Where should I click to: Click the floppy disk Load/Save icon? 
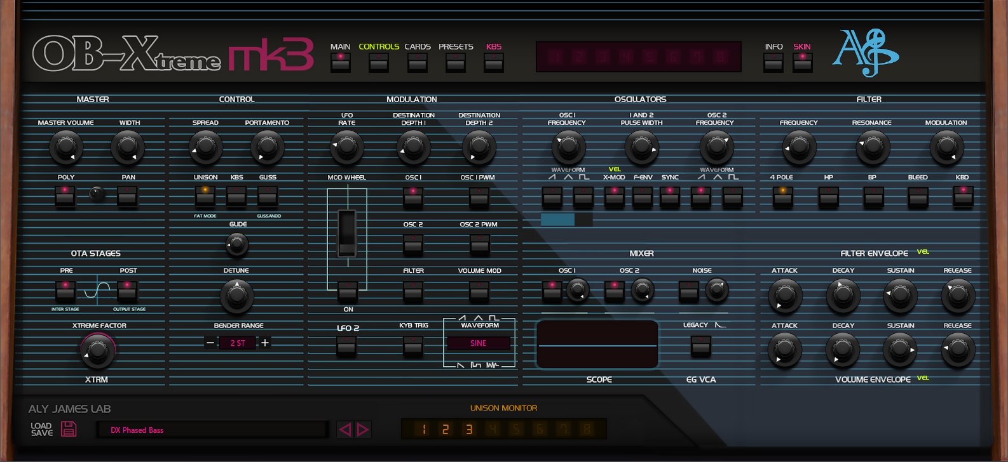point(69,429)
